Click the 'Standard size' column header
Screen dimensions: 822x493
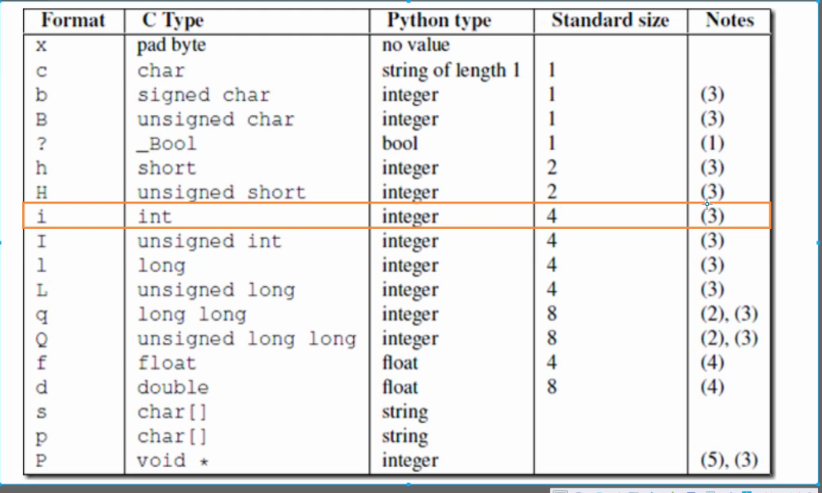click(x=610, y=20)
